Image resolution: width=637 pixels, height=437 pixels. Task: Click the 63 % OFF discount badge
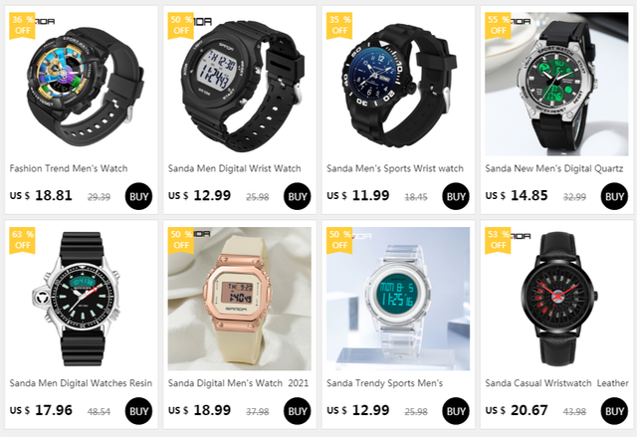pyautogui.click(x=22, y=240)
